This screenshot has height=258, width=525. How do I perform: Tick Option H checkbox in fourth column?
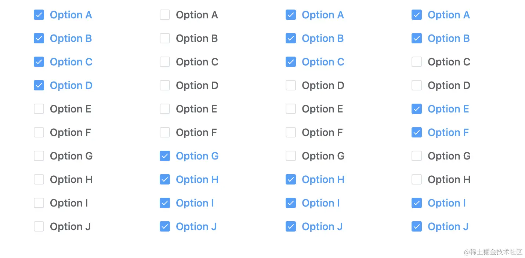417,180
